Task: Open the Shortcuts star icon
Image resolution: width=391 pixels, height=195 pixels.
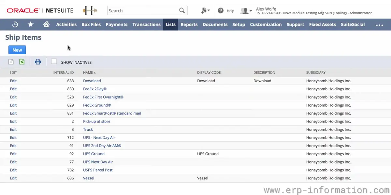Action: (x=31, y=24)
